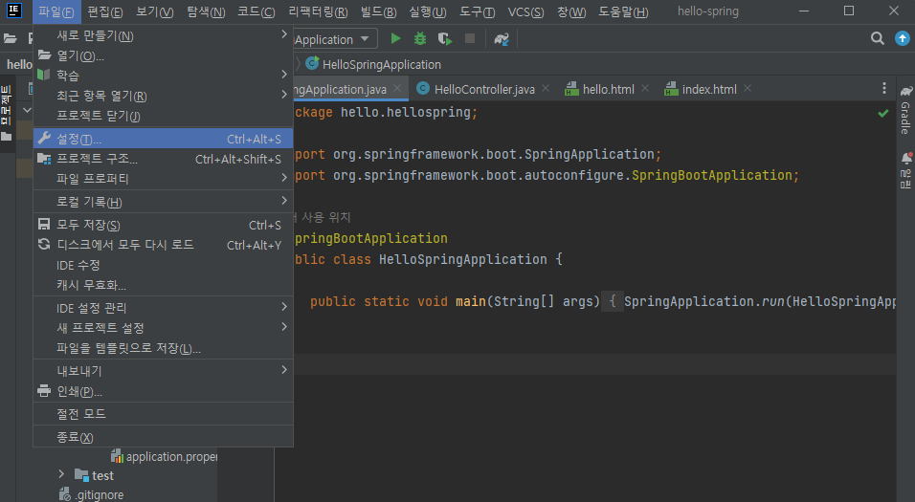Expand the Manage IDE Settings (IDE 설정 관리) submenu

pos(164,307)
